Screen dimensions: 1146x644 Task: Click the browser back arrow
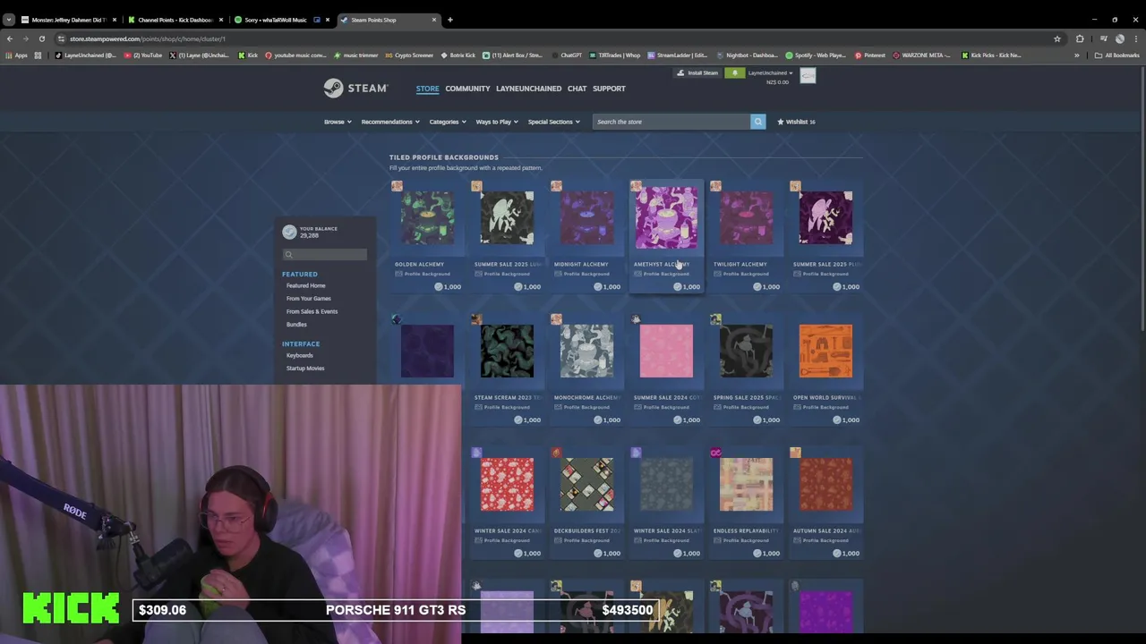(10, 38)
